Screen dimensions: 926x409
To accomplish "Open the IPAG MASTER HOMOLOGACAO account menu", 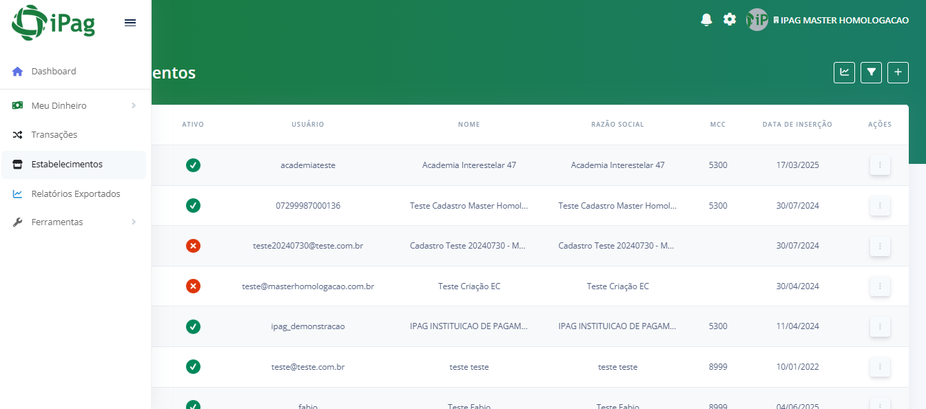I will point(841,21).
